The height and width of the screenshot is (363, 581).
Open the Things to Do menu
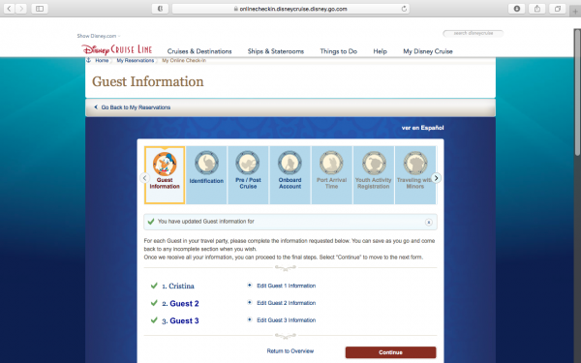click(339, 51)
